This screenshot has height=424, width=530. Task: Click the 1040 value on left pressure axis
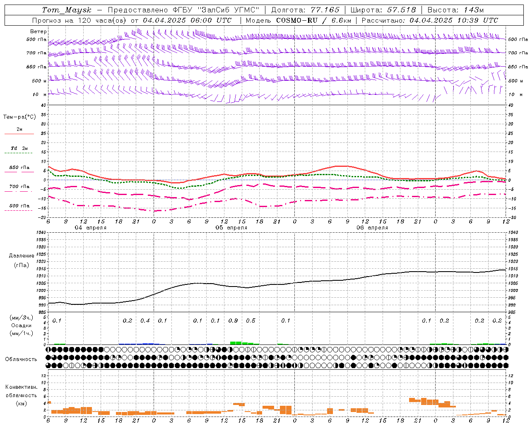coord(41,233)
